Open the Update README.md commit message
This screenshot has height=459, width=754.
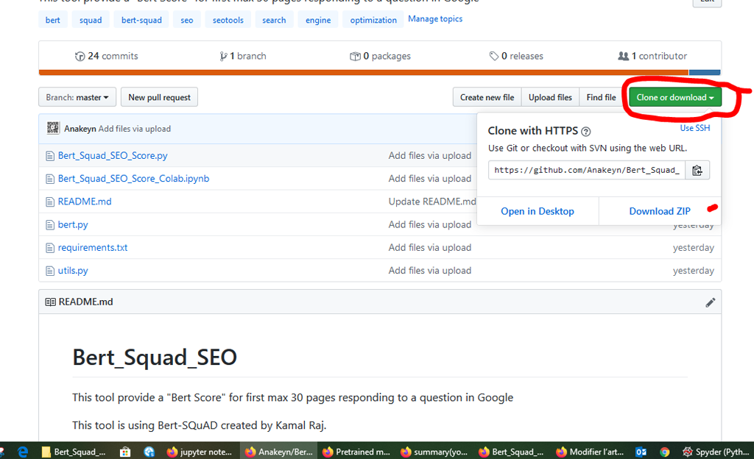pyautogui.click(x=432, y=202)
